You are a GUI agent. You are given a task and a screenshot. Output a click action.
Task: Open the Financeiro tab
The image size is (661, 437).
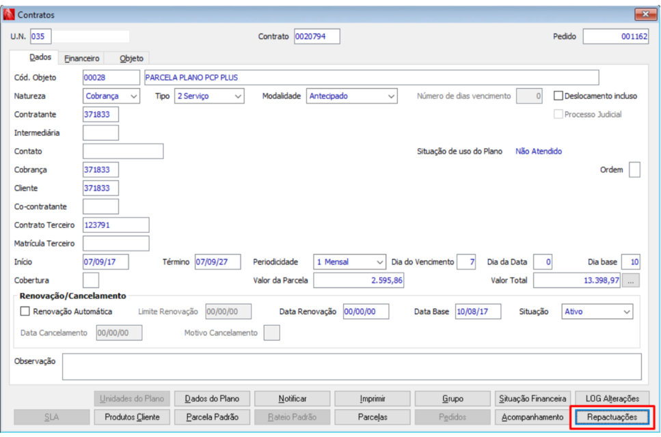coord(82,58)
